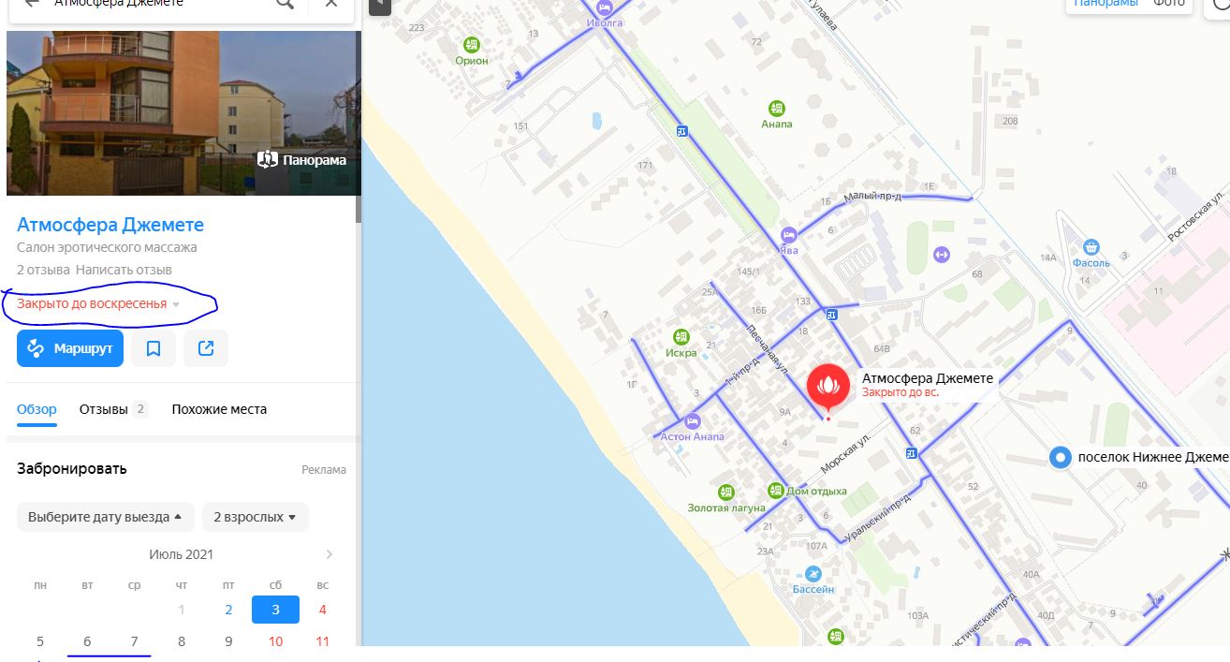
Task: Click the side panel scrollbar
Action: pos(358,127)
